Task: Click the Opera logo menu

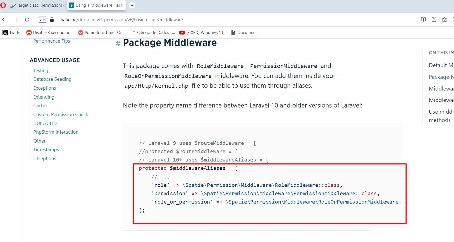Action: [3, 5]
